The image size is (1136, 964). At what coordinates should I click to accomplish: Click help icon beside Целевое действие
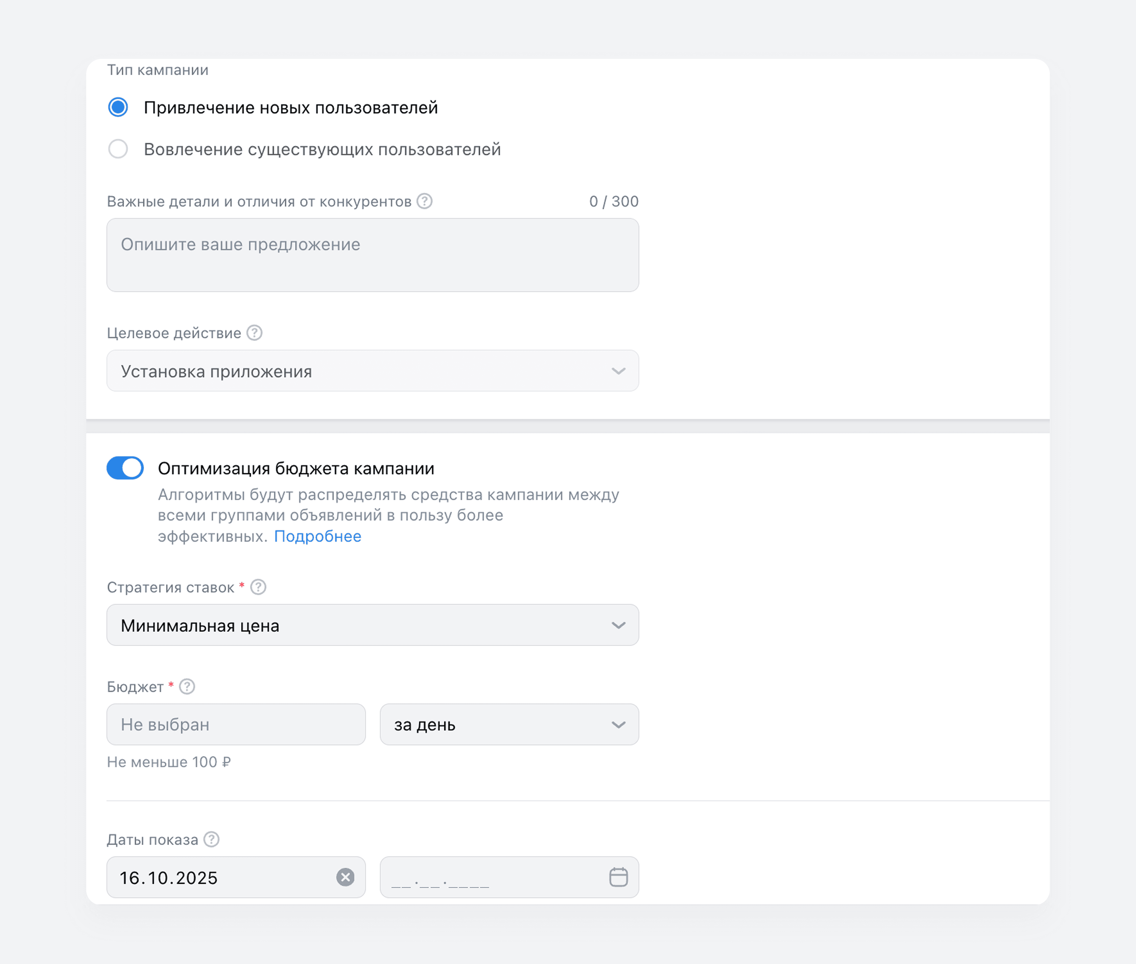[x=255, y=333]
